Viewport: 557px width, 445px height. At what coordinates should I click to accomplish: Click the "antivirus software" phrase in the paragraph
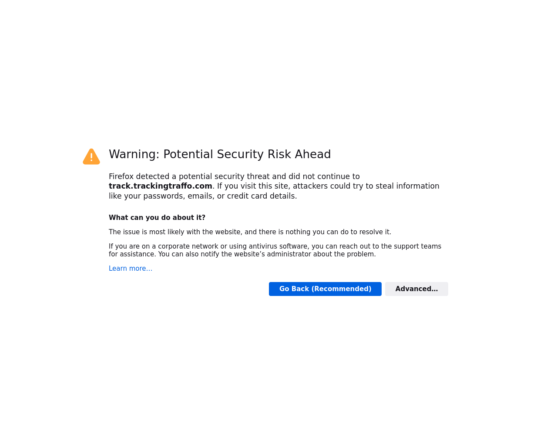(278, 246)
